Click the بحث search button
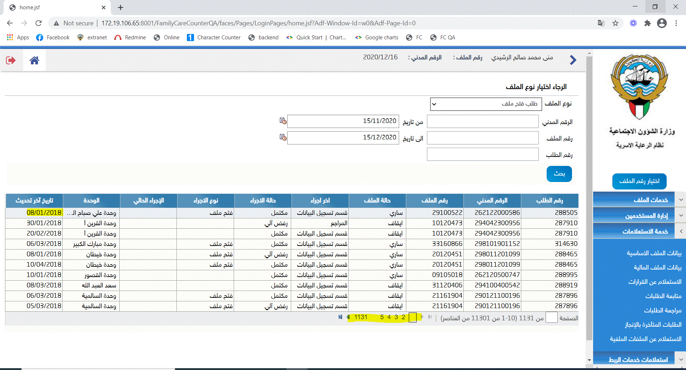The image size is (686, 370). coord(559,174)
